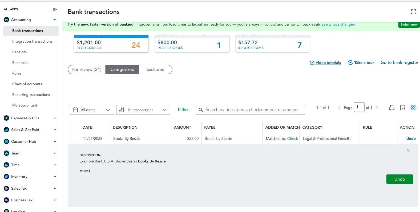
Task: Click the Accounting app icon
Action: (x=7, y=20)
